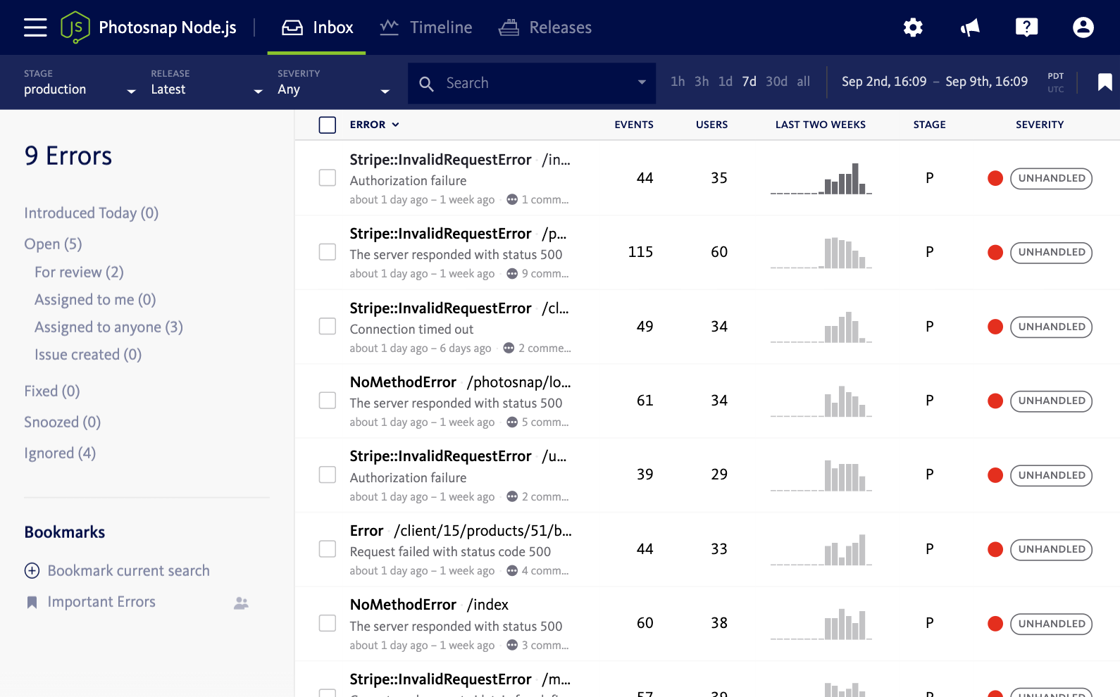Open the help question mark icon

[x=1026, y=27]
